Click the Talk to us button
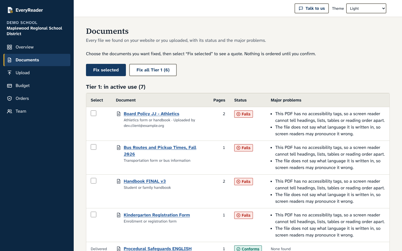Viewport: 402px width, 251px height. (312, 8)
